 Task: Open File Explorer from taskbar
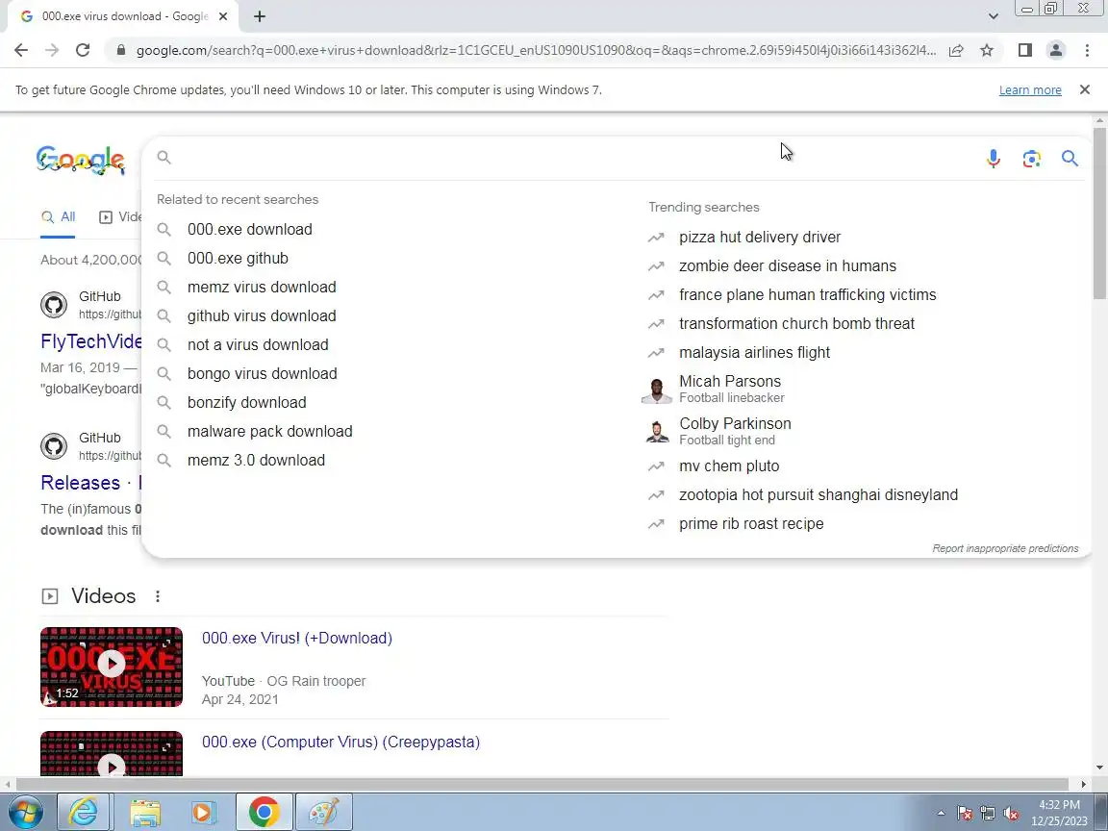(x=145, y=812)
